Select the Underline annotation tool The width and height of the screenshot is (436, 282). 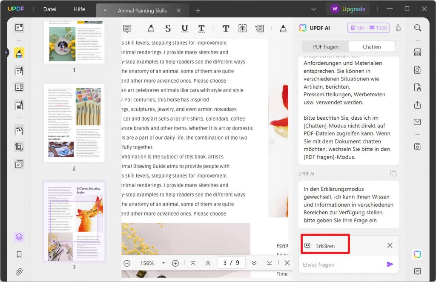click(x=184, y=29)
